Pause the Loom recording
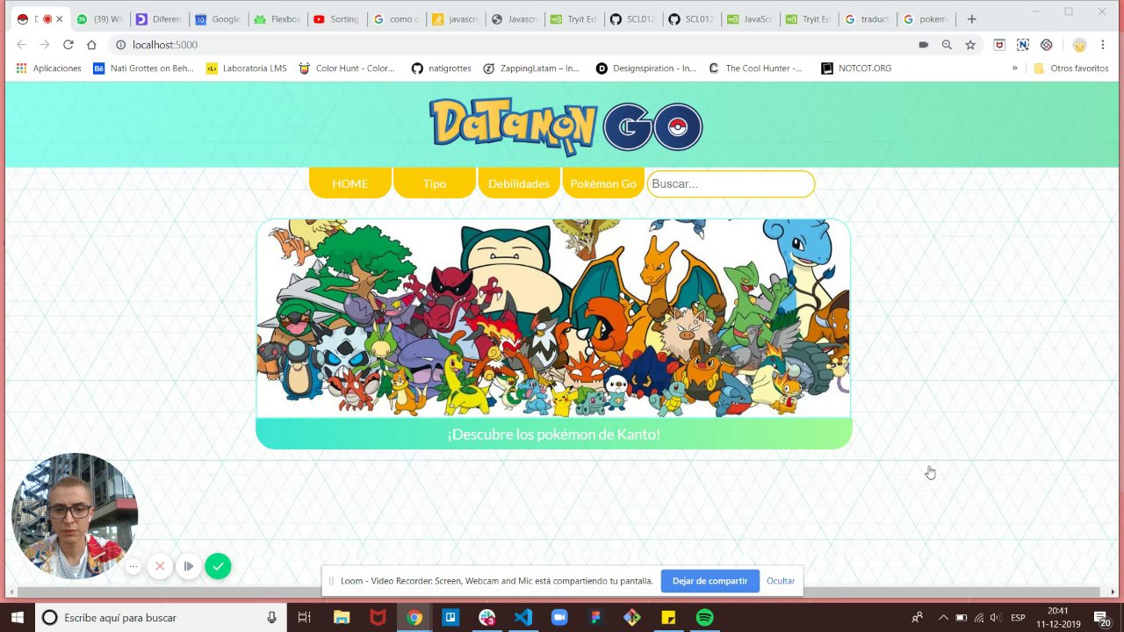This screenshot has height=632, width=1124. click(x=188, y=567)
